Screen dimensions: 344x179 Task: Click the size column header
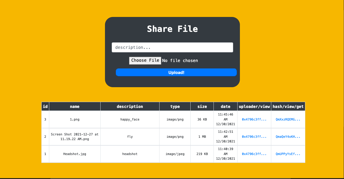click(x=202, y=106)
